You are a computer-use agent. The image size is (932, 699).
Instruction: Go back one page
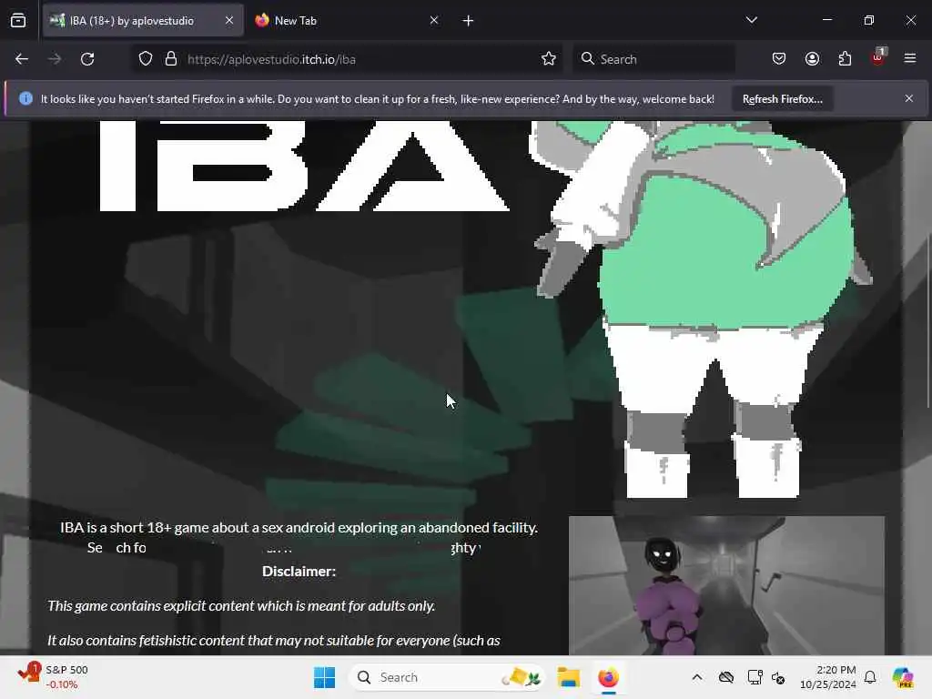coord(22,59)
